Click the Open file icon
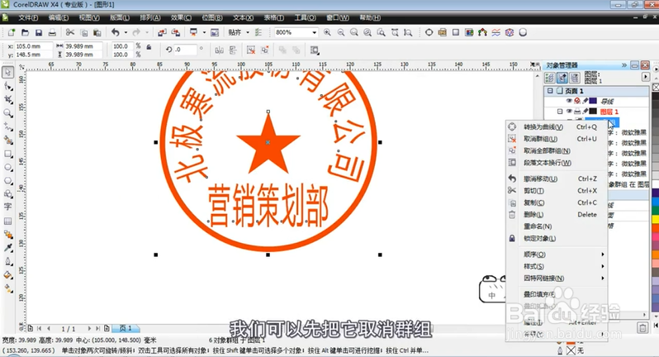This screenshot has height=357, width=659. pos(26,32)
